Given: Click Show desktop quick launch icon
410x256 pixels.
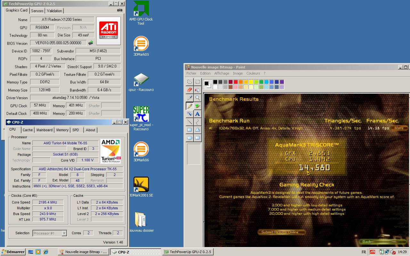Looking at the screenshot, I should [31, 252].
